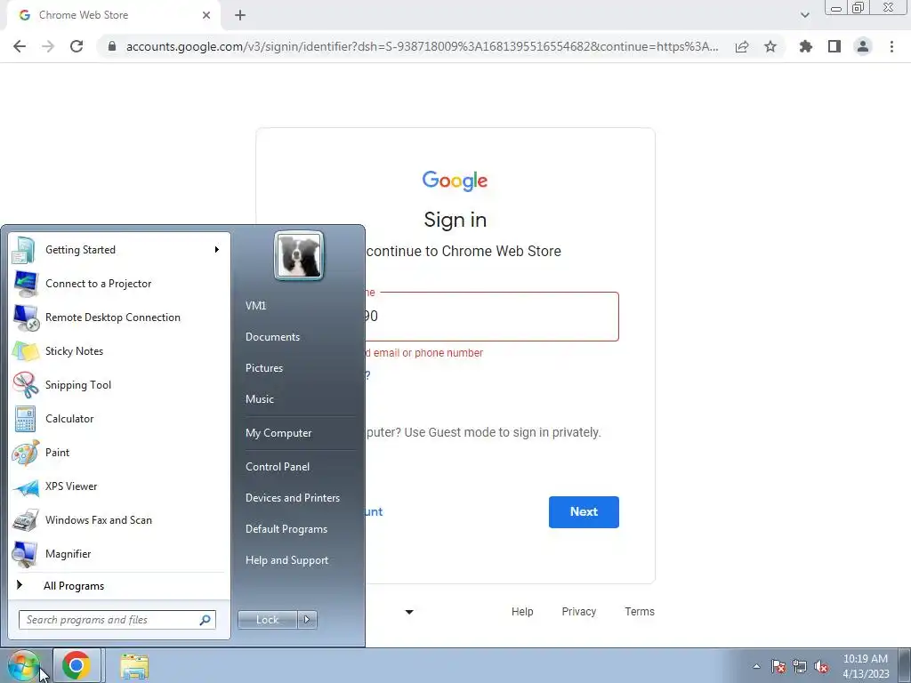Launch Calculator from Start menu
Screen dimensions: 911x683
(x=118, y=418)
